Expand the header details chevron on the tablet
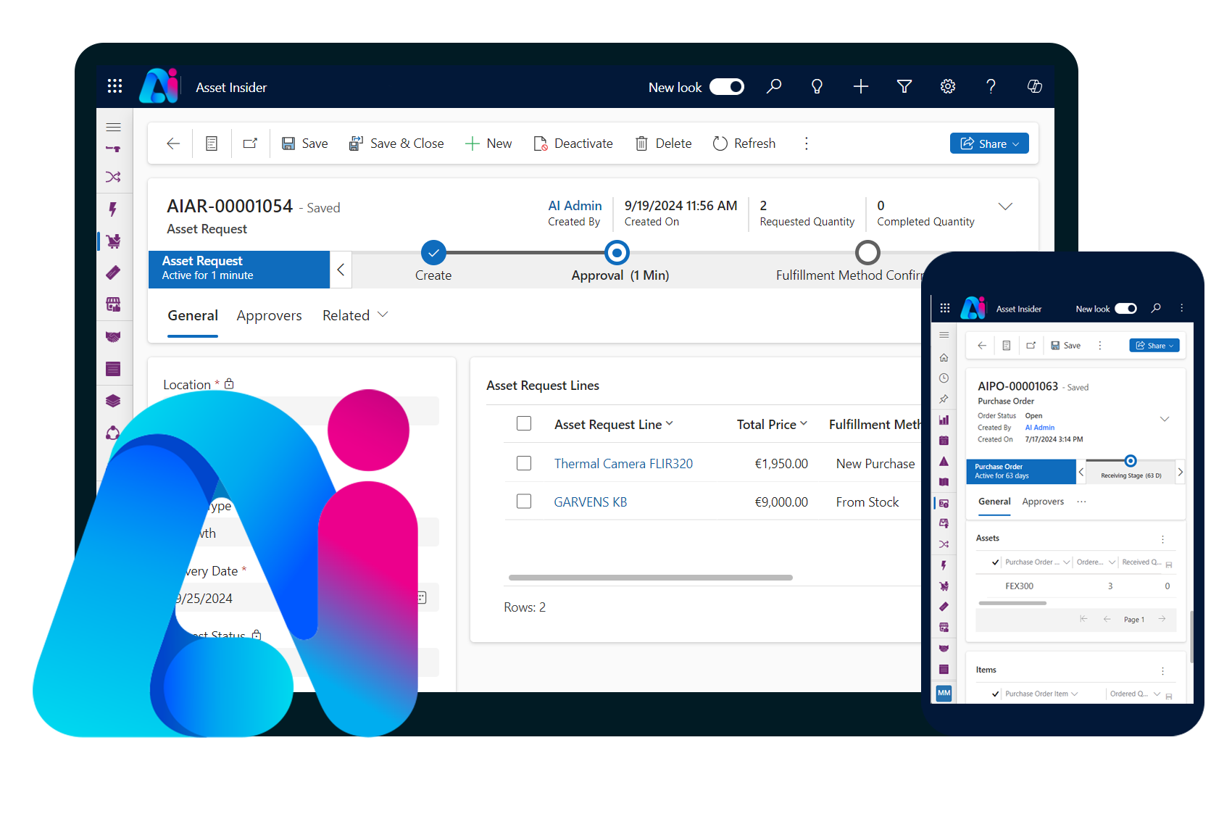Image resolution: width=1232 pixels, height=840 pixels. [1005, 207]
